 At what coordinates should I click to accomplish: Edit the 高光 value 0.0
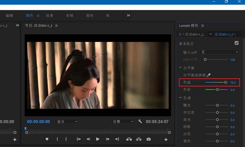pyautogui.click(x=232, y=120)
